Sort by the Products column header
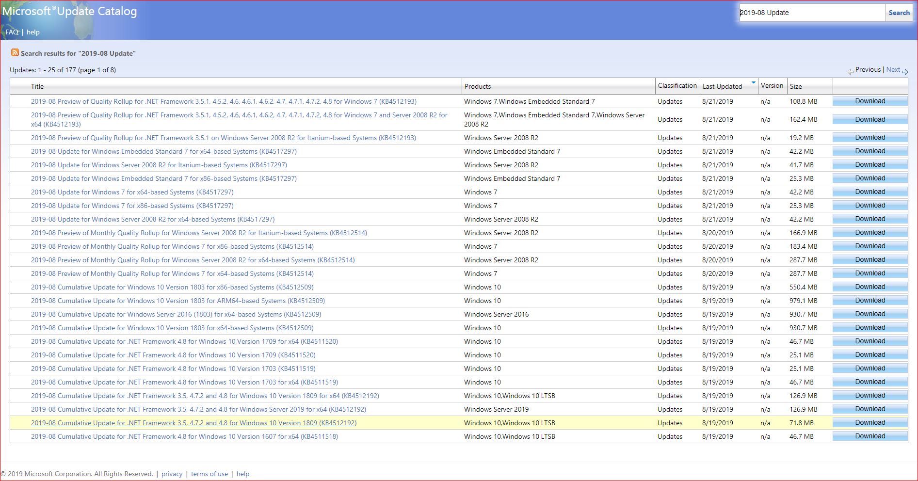 [478, 86]
